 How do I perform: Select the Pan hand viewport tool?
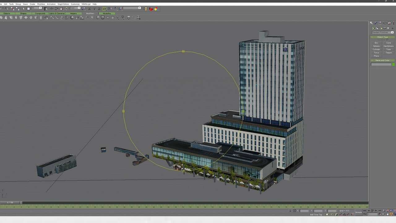click(388, 214)
